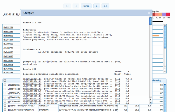
Task: Close the Output dialog with the X icon
Action: point(149,13)
